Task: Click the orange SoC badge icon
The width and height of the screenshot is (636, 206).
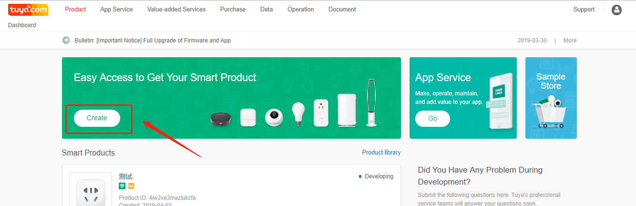Action: point(131,186)
